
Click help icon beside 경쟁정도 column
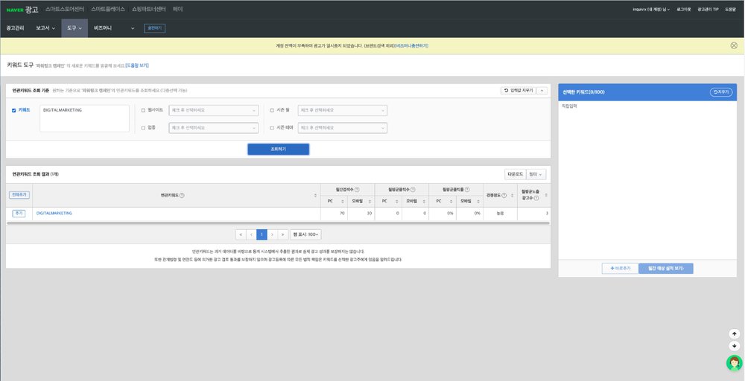504,195
